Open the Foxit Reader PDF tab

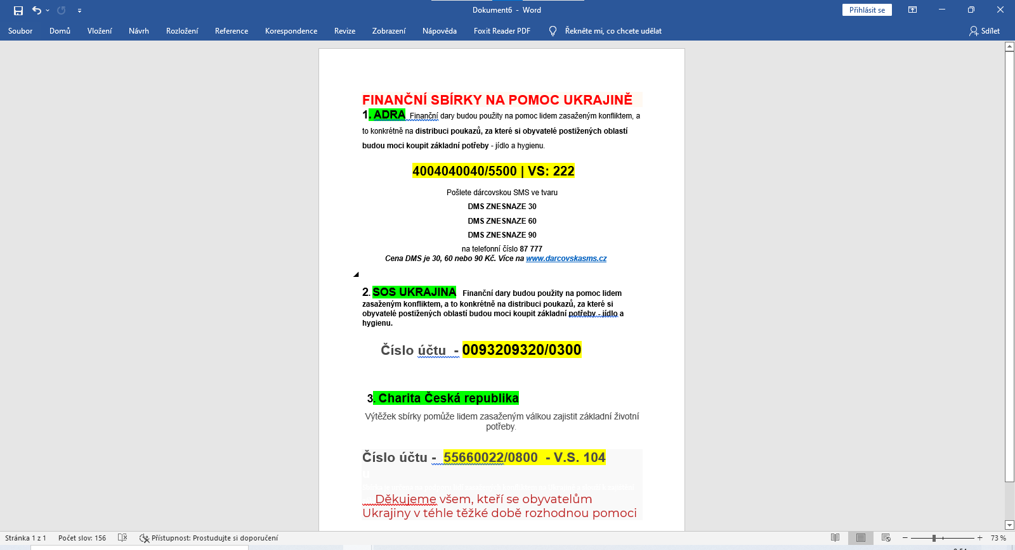tap(502, 30)
